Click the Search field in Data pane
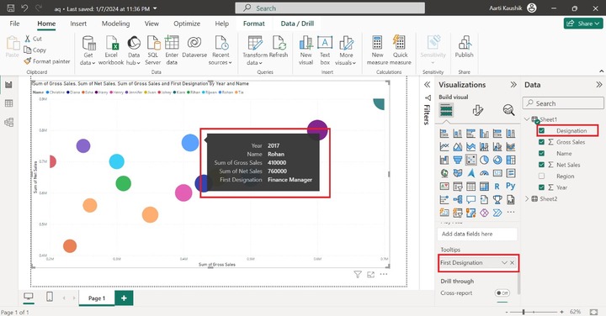The image size is (606, 316). [563, 103]
